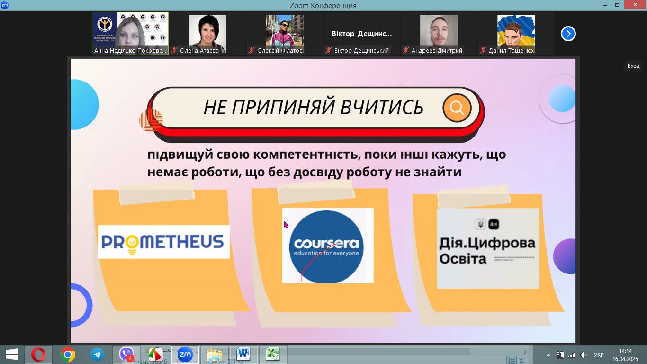Open the volume speaker icon in tray
This screenshot has width=647, height=364.
pyautogui.click(x=584, y=355)
